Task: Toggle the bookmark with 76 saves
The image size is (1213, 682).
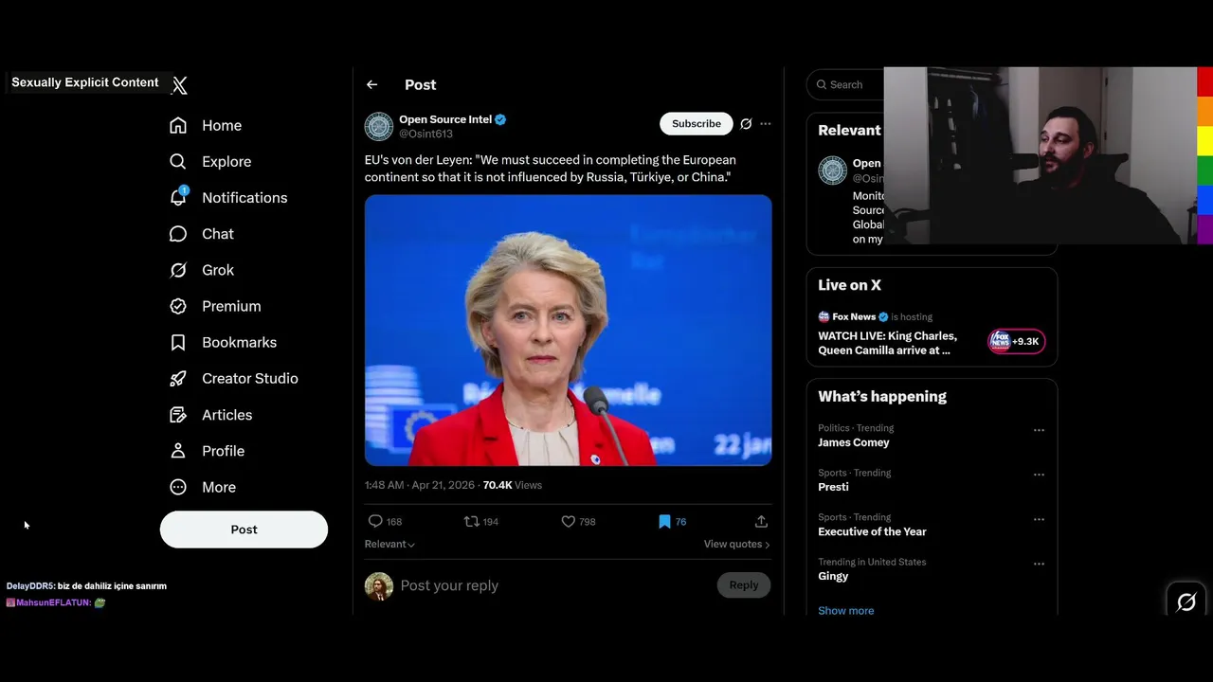Action: click(x=664, y=521)
